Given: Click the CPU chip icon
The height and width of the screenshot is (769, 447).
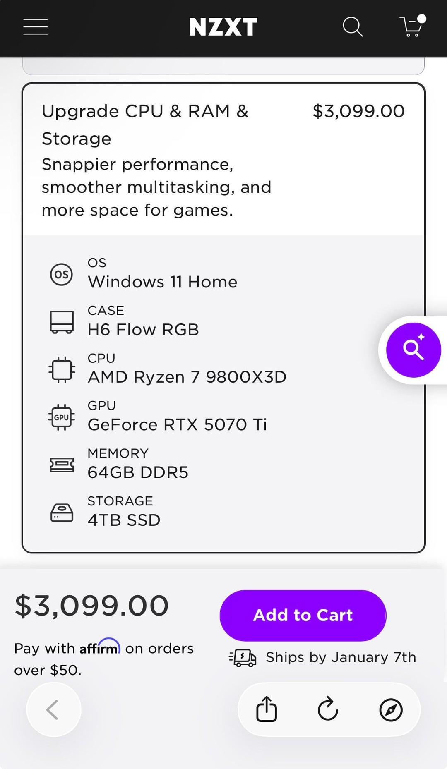Looking at the screenshot, I should 62,369.
